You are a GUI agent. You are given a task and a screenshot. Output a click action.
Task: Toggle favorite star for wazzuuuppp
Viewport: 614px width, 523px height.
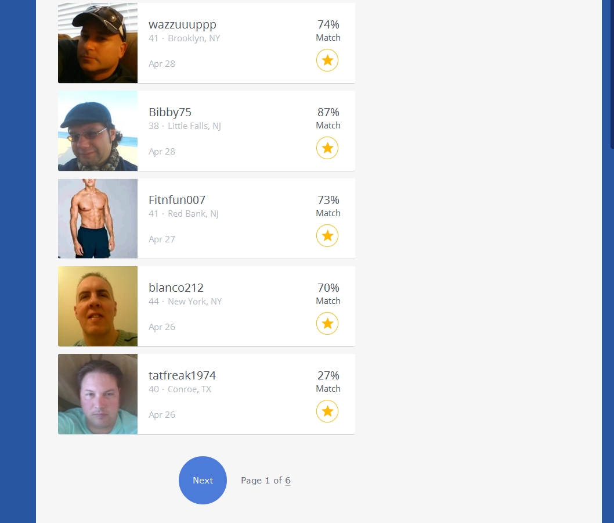[x=327, y=60]
